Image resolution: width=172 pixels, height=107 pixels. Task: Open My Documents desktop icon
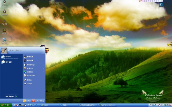[x=5, y=3]
